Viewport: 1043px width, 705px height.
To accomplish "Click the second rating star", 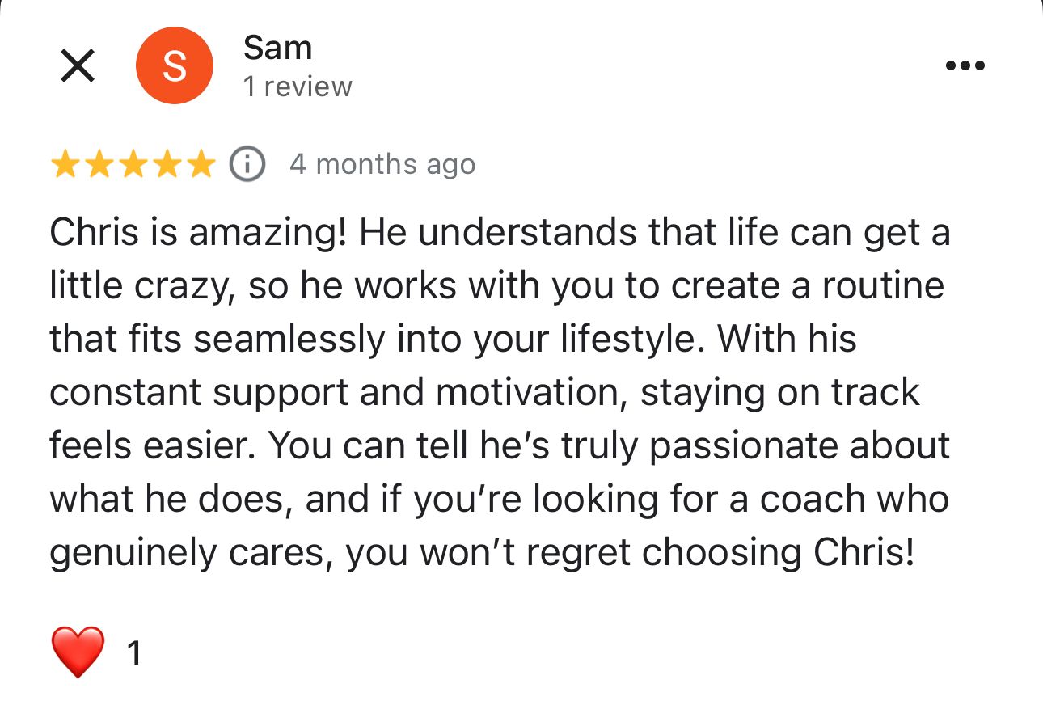I will click(99, 165).
